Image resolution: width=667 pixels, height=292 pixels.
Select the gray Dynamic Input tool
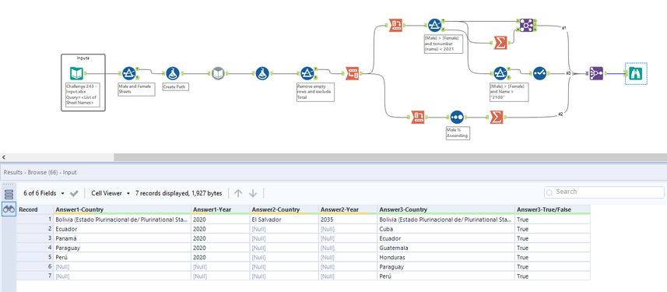[218, 73]
